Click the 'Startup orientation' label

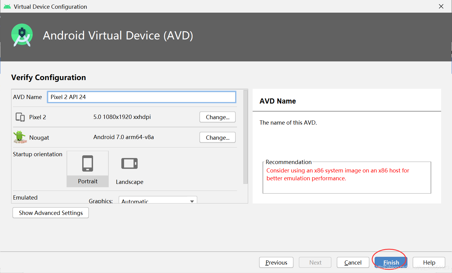tap(38, 154)
